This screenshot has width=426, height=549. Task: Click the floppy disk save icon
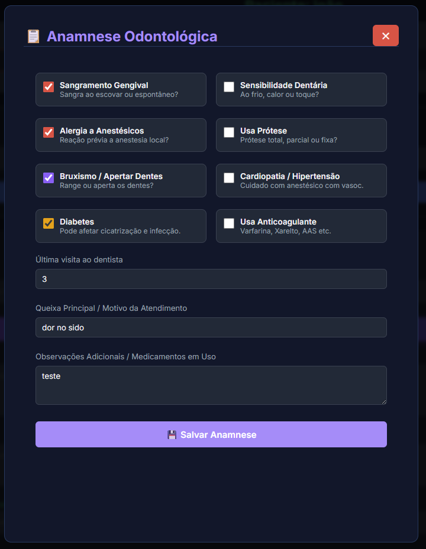172,435
